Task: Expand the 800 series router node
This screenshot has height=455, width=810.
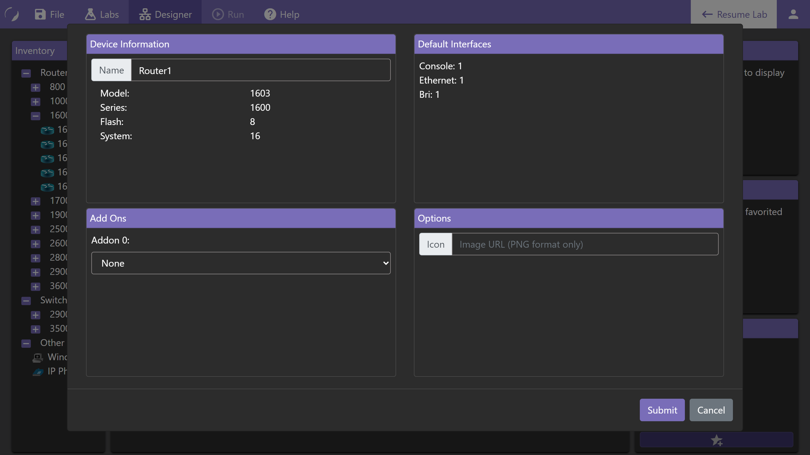Action: point(36,87)
